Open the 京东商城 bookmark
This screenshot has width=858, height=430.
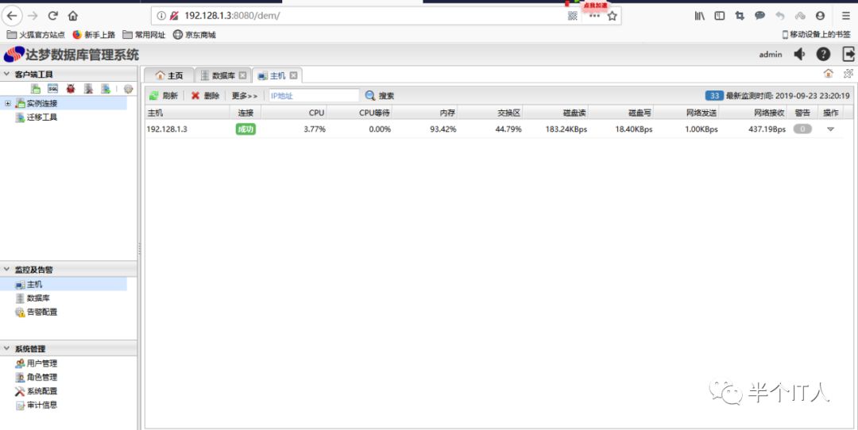tap(195, 34)
